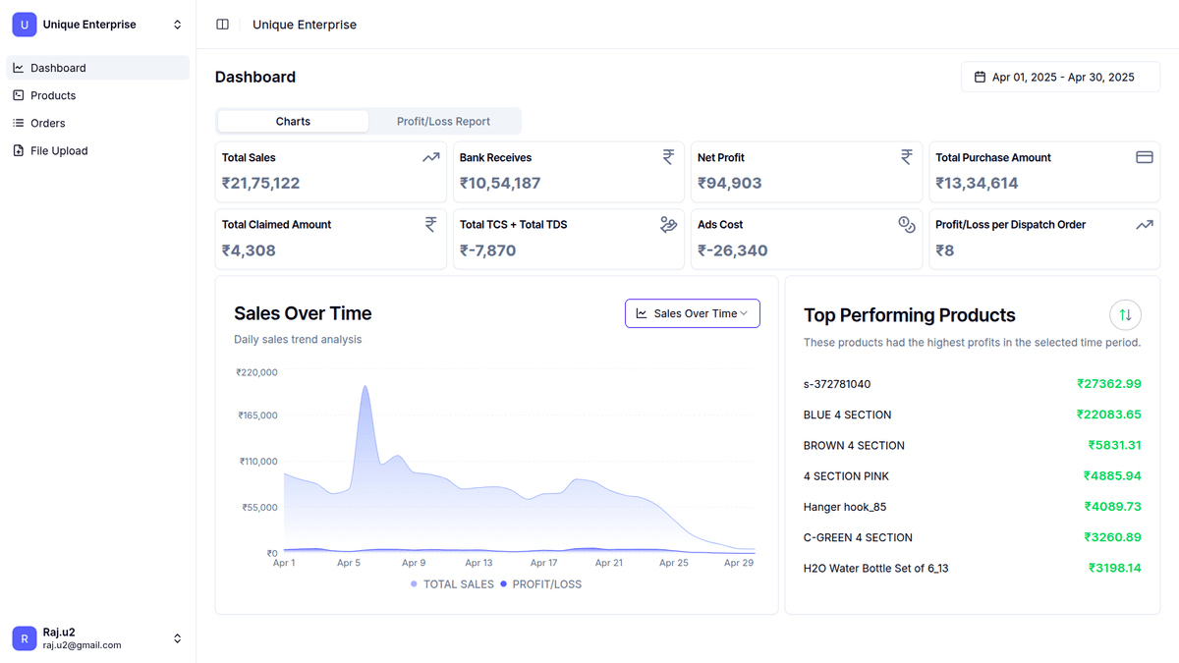Expand the Raj.u2 account menu
The width and height of the screenshot is (1179, 663).
click(x=95, y=637)
